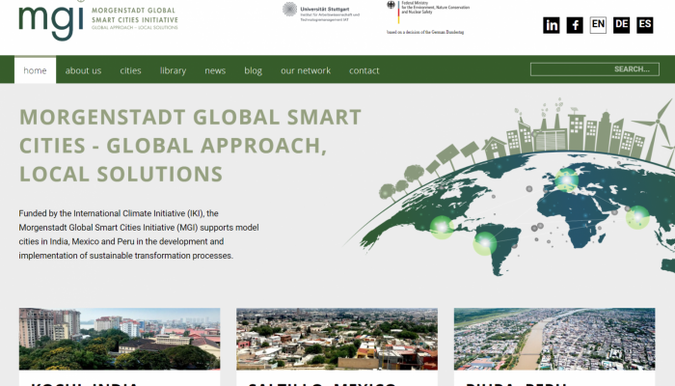The width and height of the screenshot is (675, 386).
Task: Select the home menu tab
Action: point(35,70)
